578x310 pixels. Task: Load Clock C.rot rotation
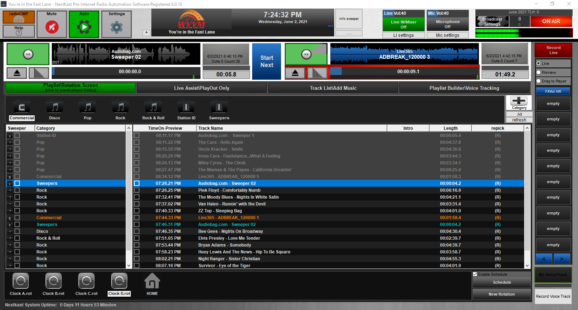point(86,284)
